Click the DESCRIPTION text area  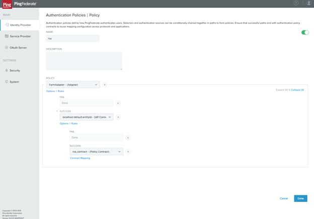click(x=84, y=61)
